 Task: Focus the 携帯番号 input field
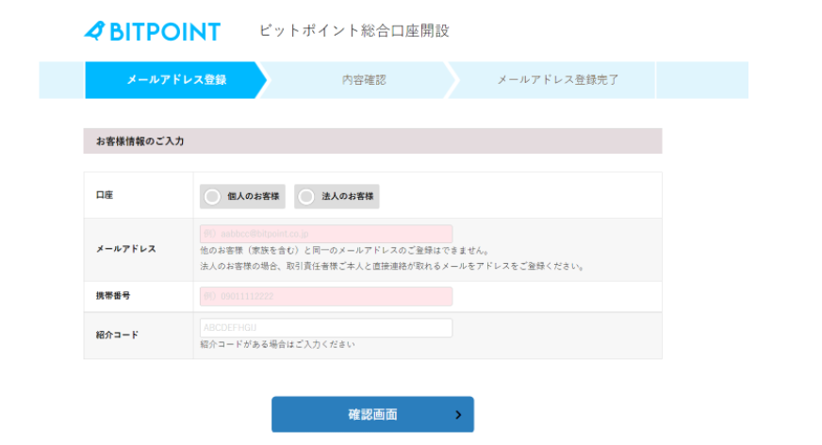click(326, 296)
